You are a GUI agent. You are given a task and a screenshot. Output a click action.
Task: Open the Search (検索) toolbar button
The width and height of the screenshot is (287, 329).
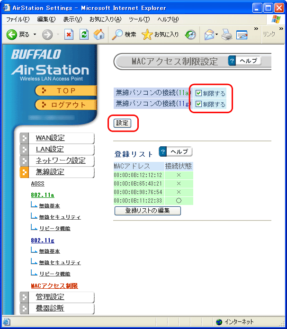coord(124,35)
